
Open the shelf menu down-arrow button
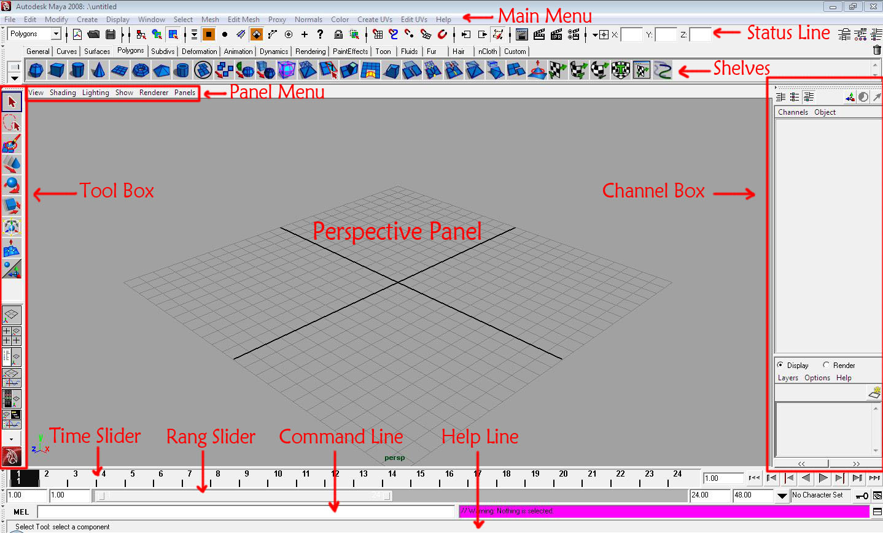[14, 78]
